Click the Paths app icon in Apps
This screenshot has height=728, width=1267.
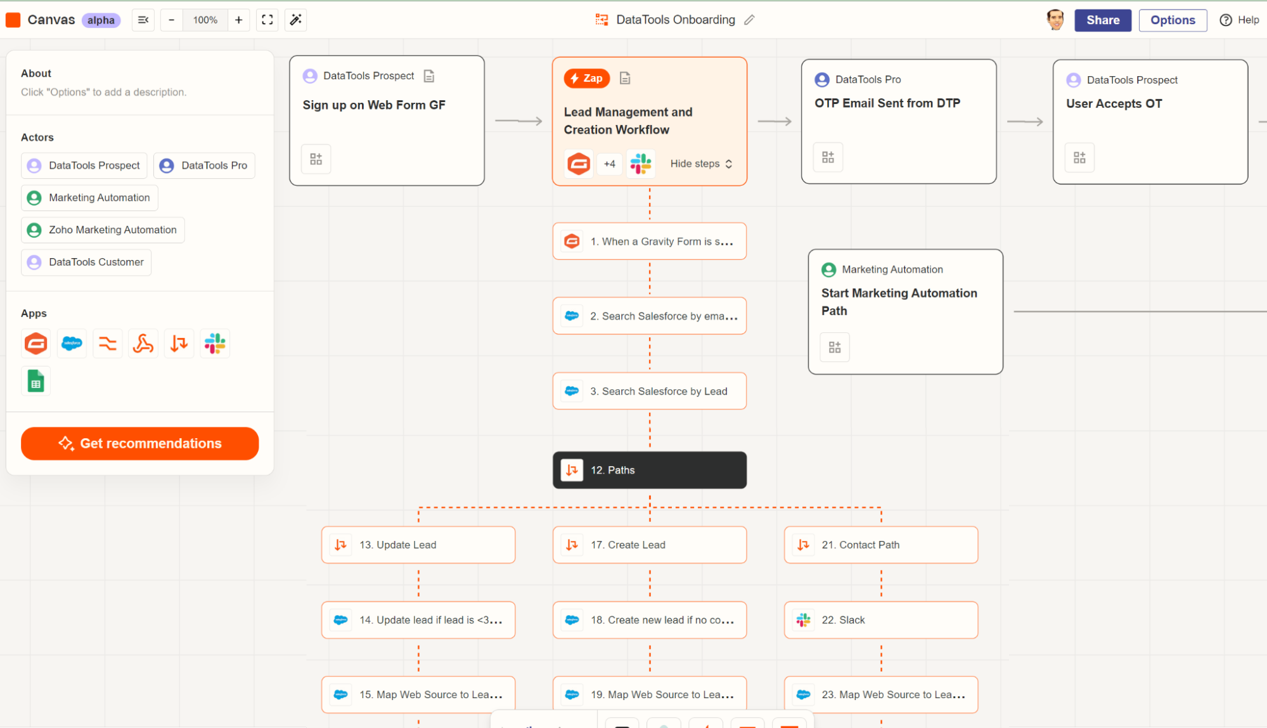pos(179,344)
